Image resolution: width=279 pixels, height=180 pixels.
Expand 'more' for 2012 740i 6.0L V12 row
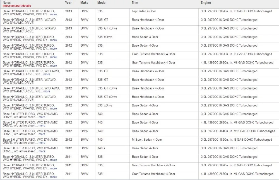[42, 134]
